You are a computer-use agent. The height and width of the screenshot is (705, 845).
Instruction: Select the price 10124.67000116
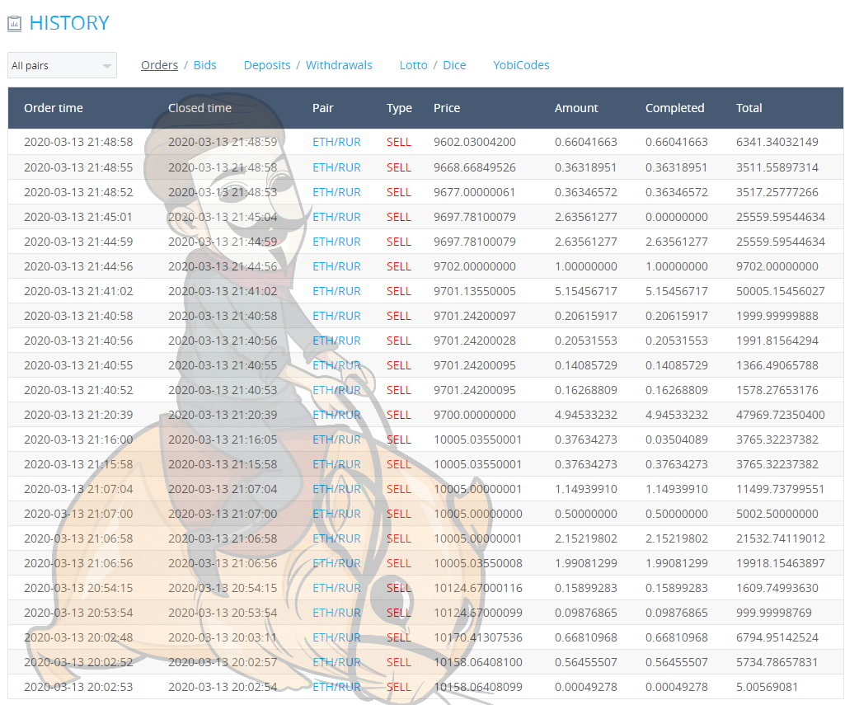478,587
